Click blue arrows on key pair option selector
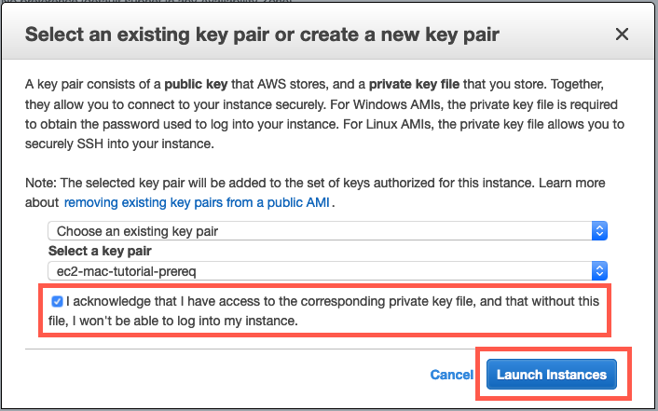 pos(600,230)
